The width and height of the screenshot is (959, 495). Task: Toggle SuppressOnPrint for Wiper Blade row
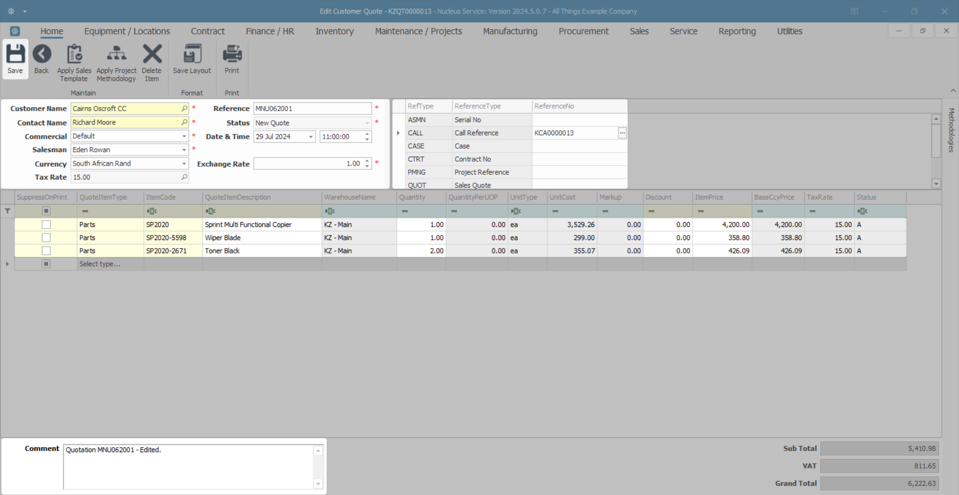[x=46, y=238]
